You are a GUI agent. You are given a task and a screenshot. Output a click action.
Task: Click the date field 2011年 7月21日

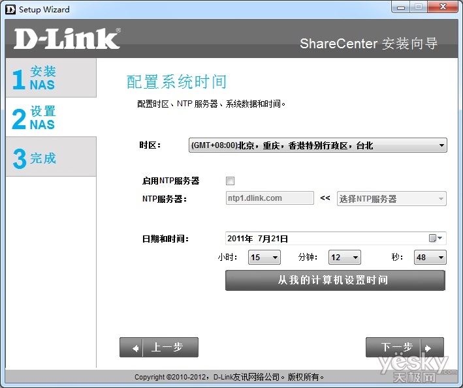[x=336, y=238]
